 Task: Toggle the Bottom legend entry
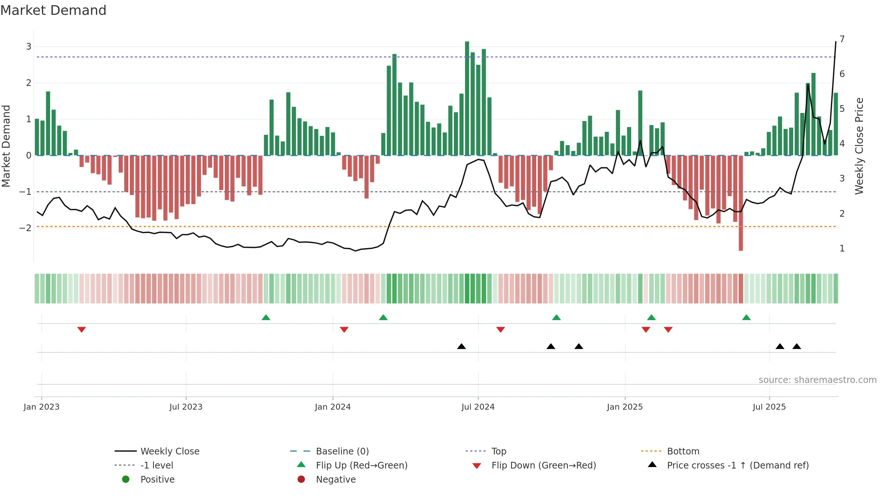pyautogui.click(x=670, y=451)
